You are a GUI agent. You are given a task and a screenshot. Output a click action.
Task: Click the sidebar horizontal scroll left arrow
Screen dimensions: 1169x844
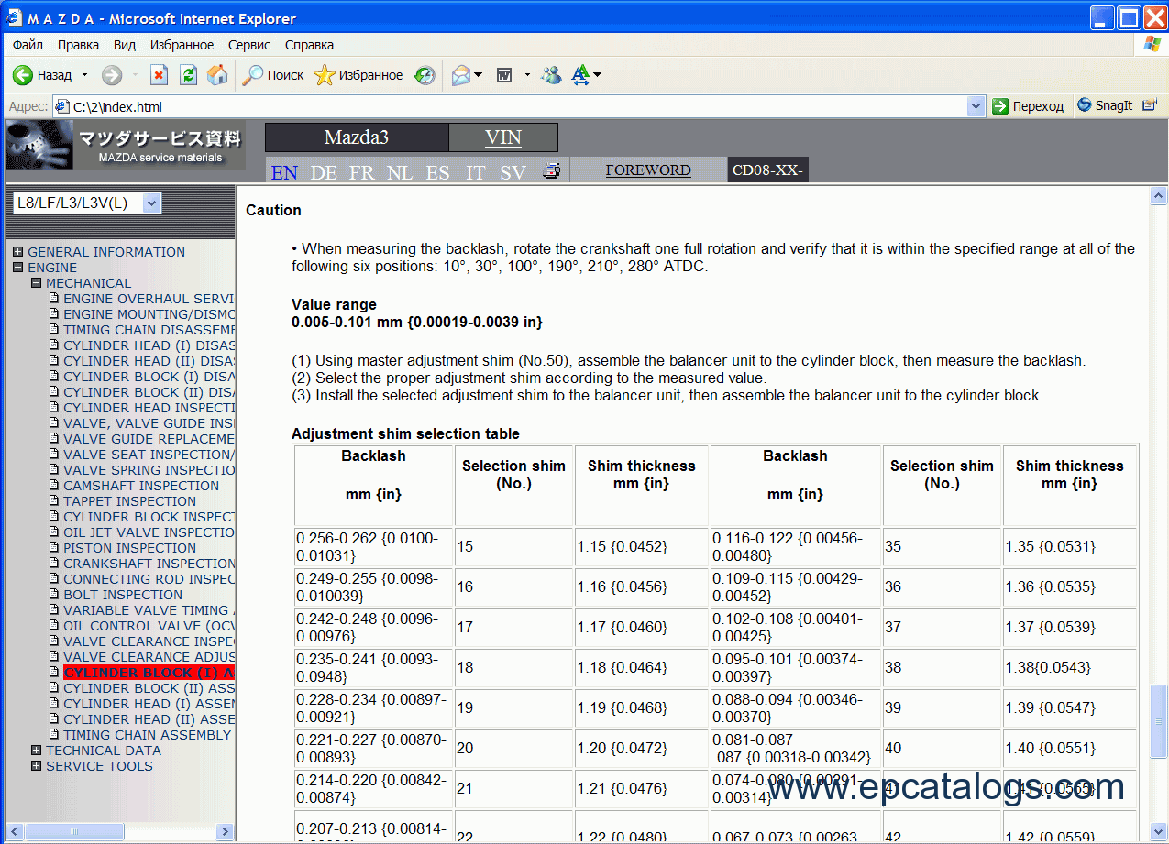click(x=12, y=831)
